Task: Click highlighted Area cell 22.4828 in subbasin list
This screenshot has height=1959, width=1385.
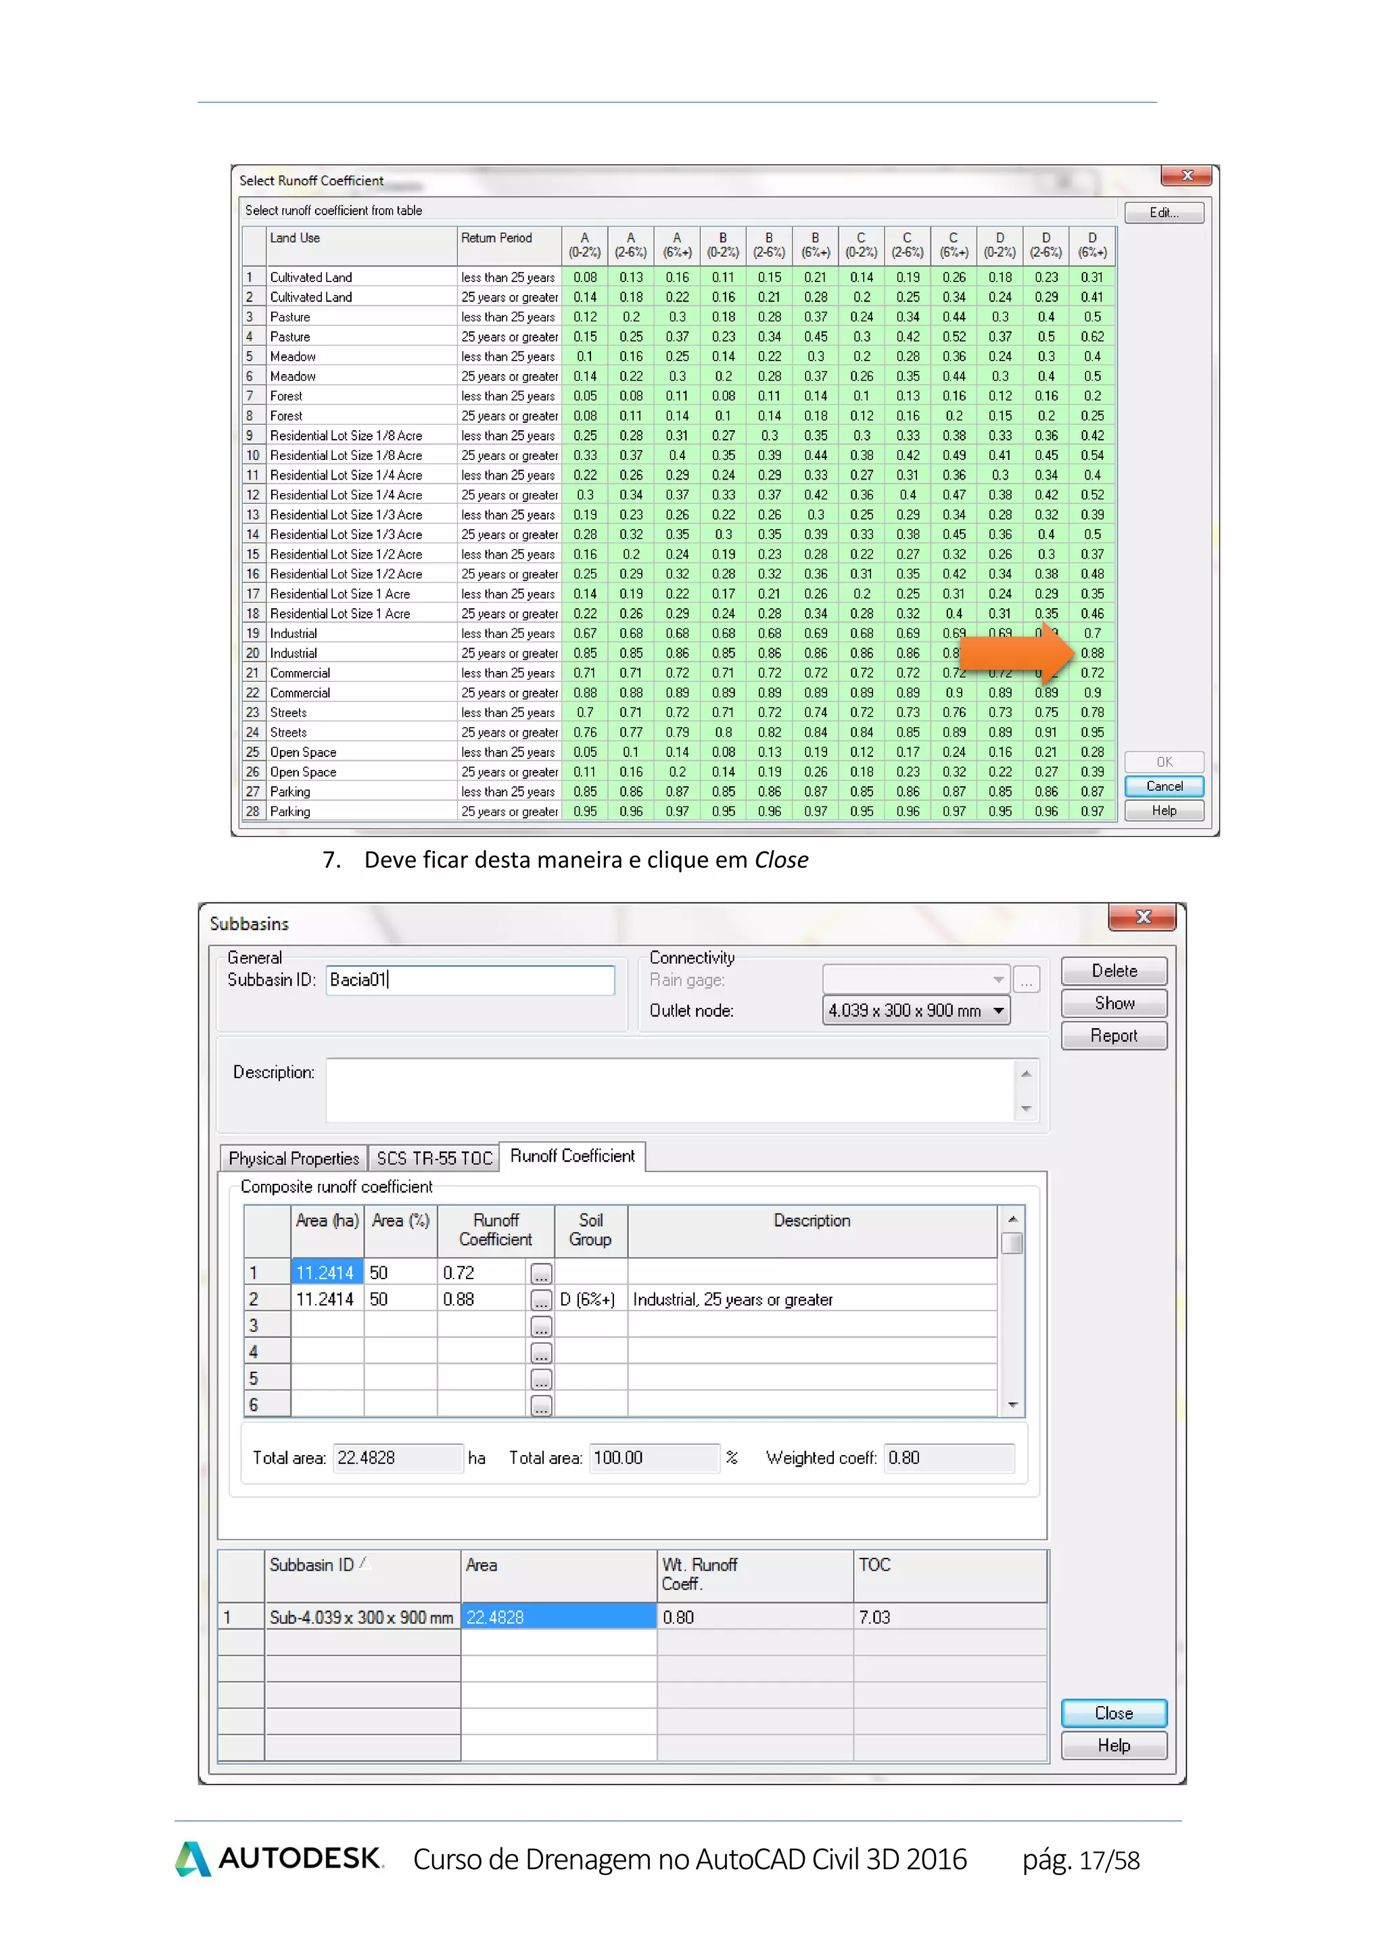Action: 559,1617
